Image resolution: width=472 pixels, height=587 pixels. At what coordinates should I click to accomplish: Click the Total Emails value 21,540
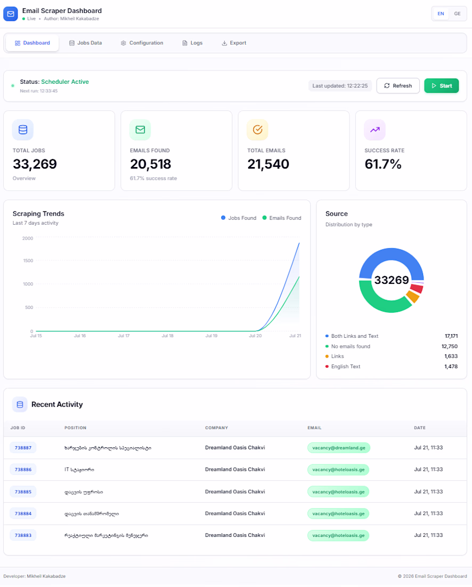coord(268,164)
